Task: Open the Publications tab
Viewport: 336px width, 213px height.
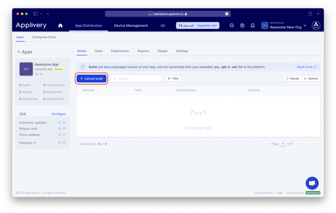Action: click(120, 51)
